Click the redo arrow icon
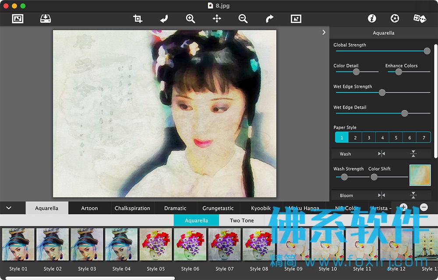438x280 pixels. coord(269,19)
